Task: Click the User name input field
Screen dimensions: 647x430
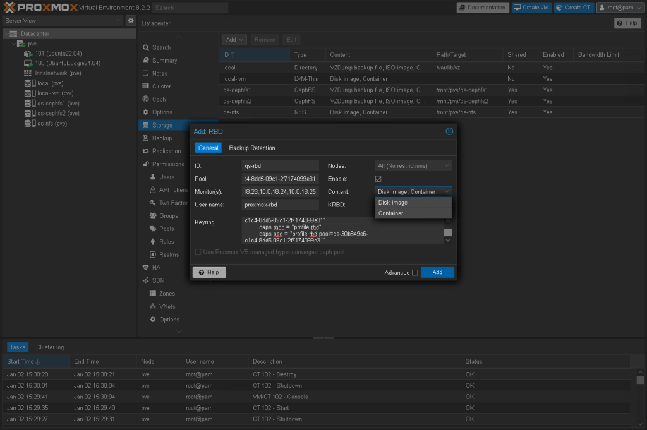Action: pyautogui.click(x=281, y=205)
